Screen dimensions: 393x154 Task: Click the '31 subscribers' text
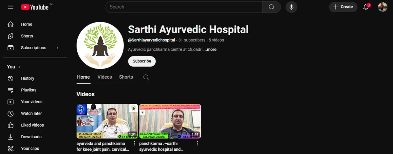pyautogui.click(x=192, y=40)
